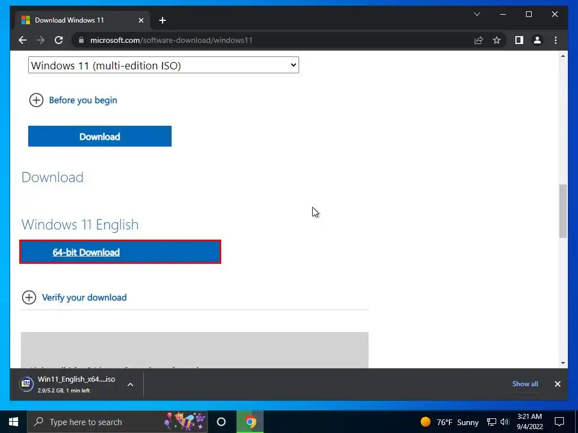Screen dimensions: 578x433
Task: Open a new tab with the plus button
Action: [x=162, y=20]
